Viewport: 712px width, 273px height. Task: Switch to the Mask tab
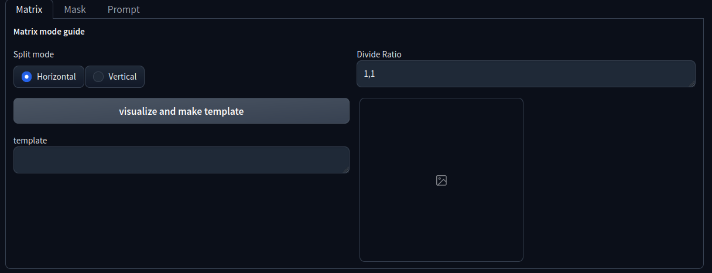click(x=75, y=9)
